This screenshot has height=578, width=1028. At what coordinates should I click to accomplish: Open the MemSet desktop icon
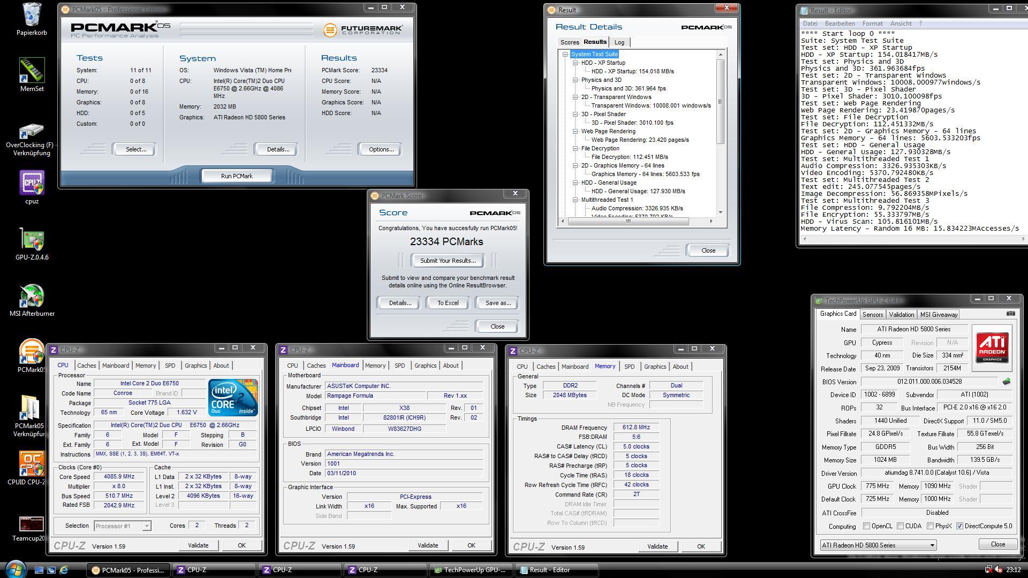(32, 71)
